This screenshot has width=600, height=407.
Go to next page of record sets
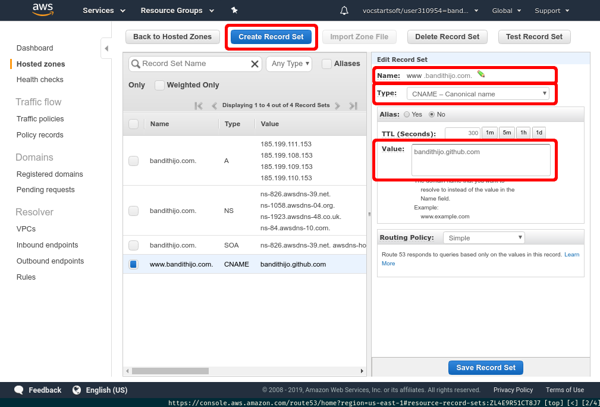337,106
